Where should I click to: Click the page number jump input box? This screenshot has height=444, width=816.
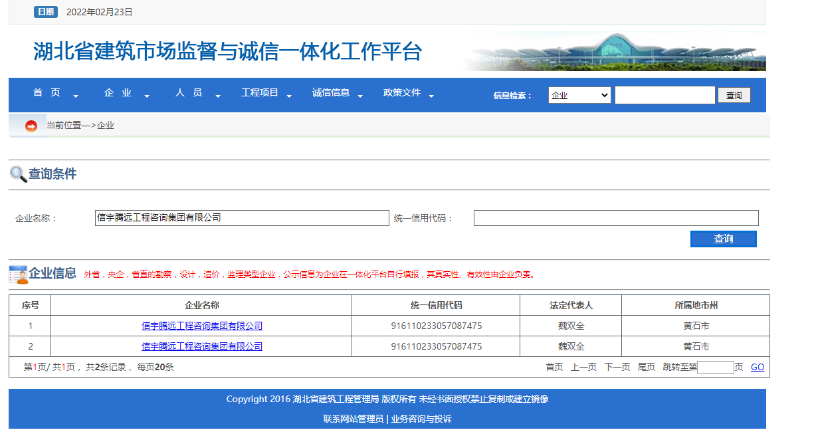[x=716, y=366]
